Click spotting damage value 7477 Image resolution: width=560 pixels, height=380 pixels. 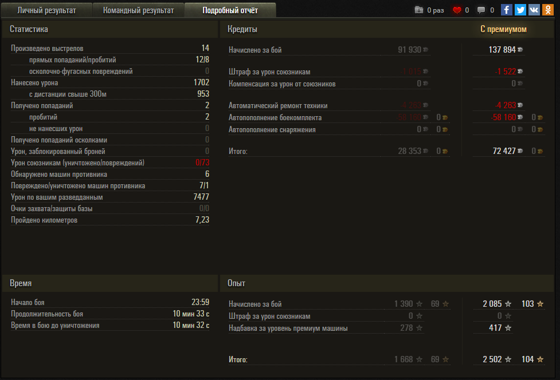point(201,197)
